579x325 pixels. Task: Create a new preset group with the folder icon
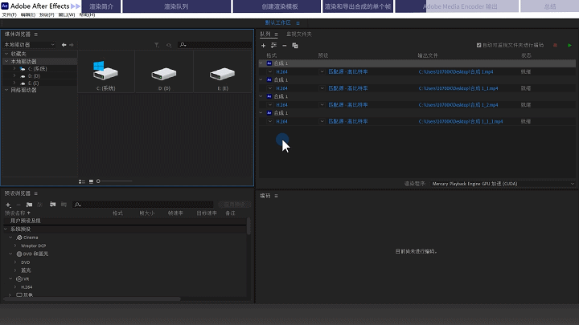point(29,205)
